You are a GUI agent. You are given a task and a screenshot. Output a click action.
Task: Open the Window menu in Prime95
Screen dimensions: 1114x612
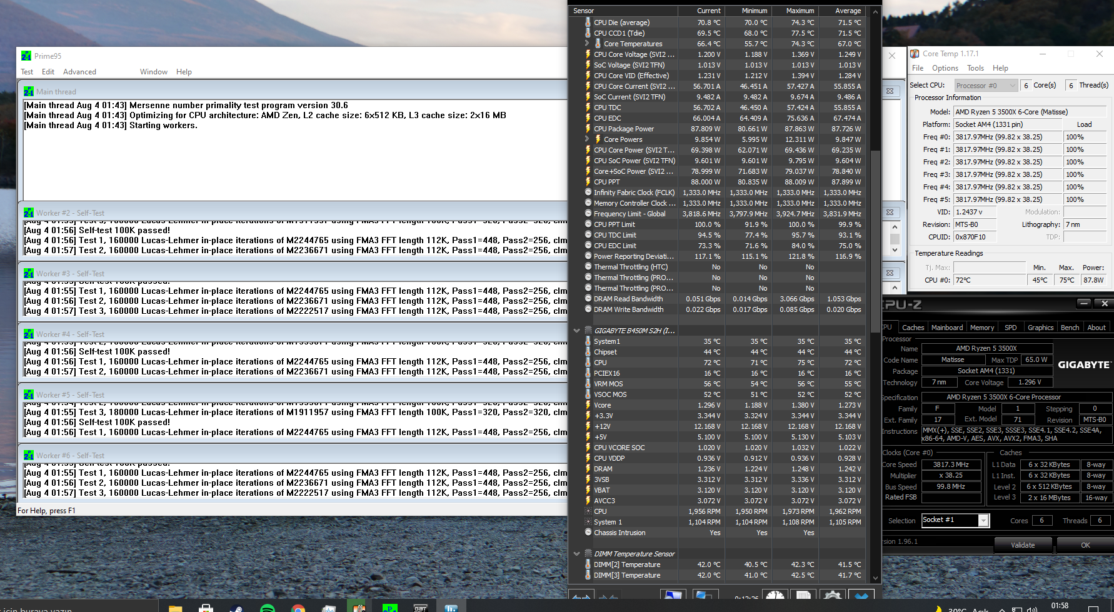point(154,72)
